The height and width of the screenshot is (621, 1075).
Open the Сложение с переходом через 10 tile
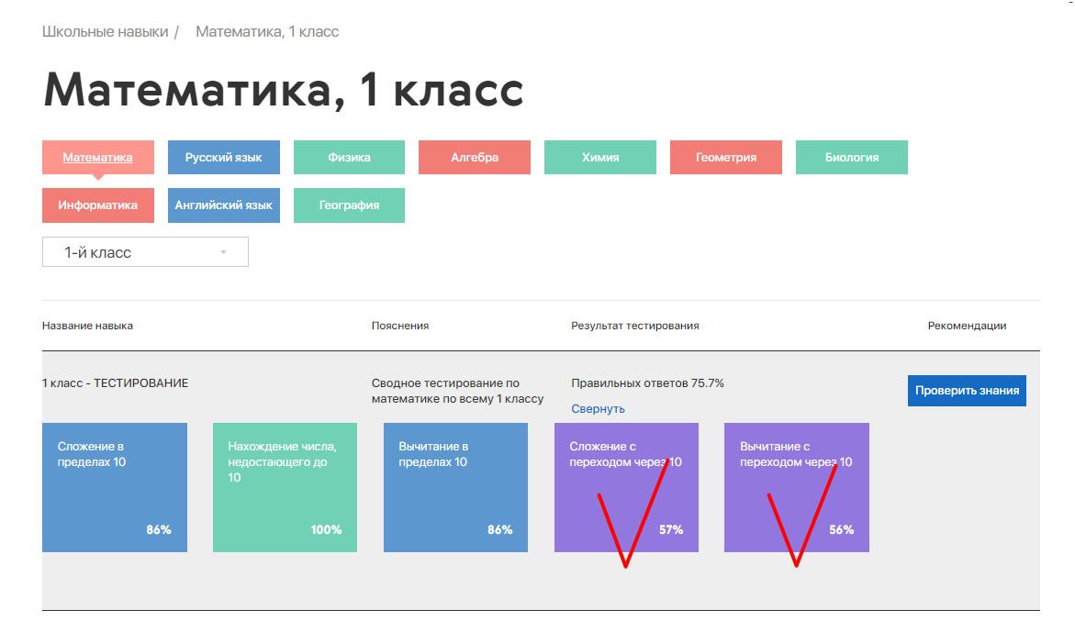tap(626, 487)
